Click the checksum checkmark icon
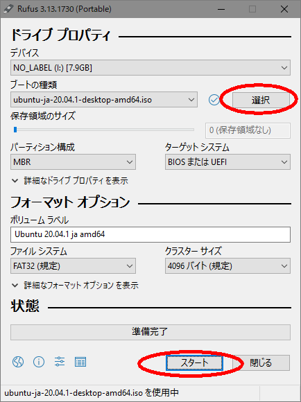Screen dimensions: 301x402 (214, 100)
